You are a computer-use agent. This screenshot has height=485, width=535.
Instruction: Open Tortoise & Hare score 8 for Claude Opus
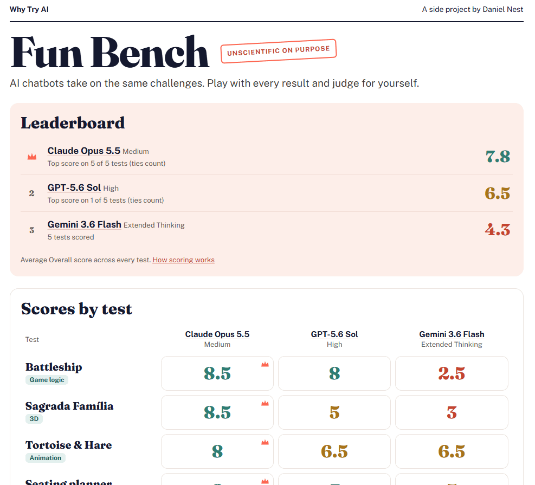[217, 451]
